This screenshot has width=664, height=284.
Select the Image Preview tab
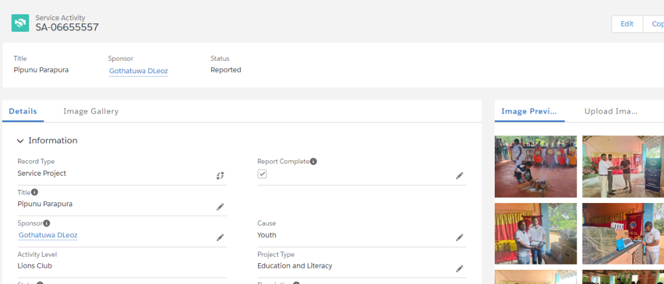click(529, 112)
